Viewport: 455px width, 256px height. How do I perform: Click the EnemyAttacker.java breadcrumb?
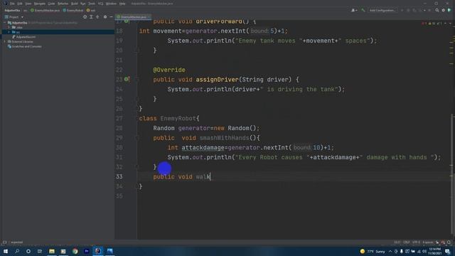[45, 10]
